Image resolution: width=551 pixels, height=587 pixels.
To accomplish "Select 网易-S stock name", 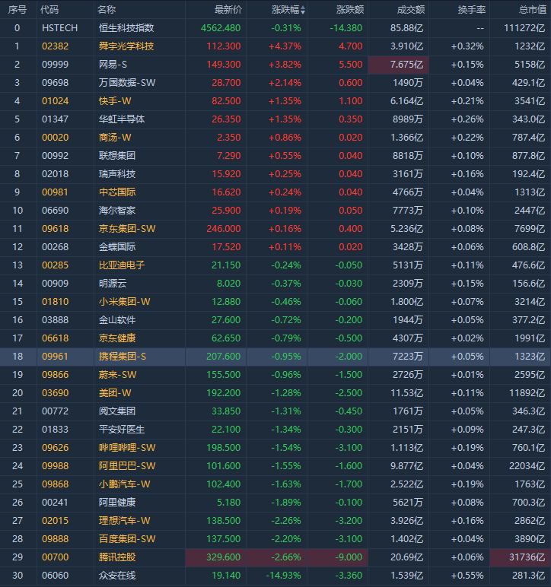I will (113, 65).
